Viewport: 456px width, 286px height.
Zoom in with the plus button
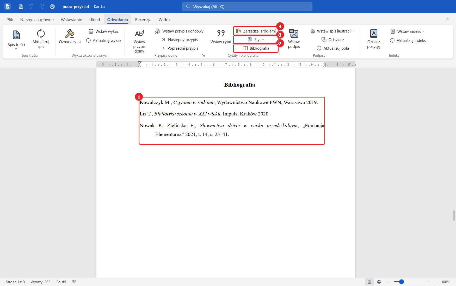[x=435, y=282]
